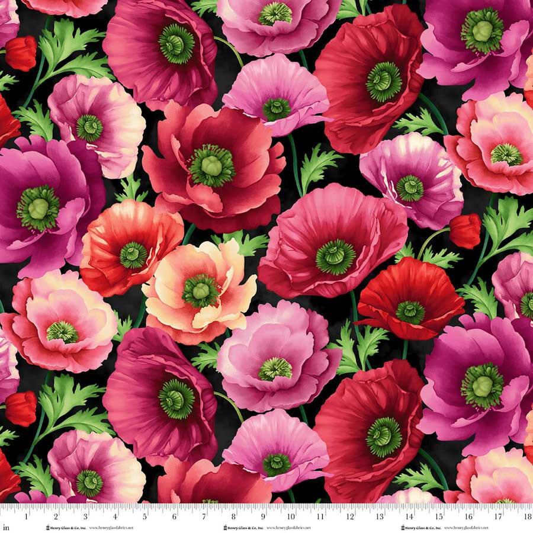Click the number 9 on the ruler
Screen dimensions: 533x533
(262, 517)
